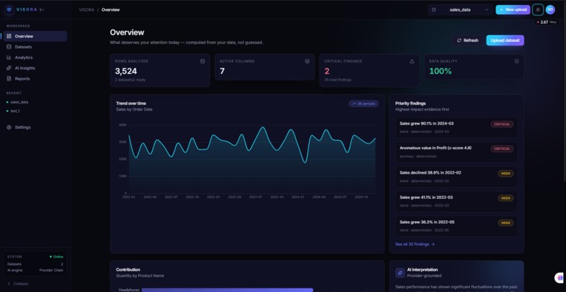Image resolution: width=566 pixels, height=292 pixels.
Task: Click the Trend over time chart title
Action: pos(131,104)
